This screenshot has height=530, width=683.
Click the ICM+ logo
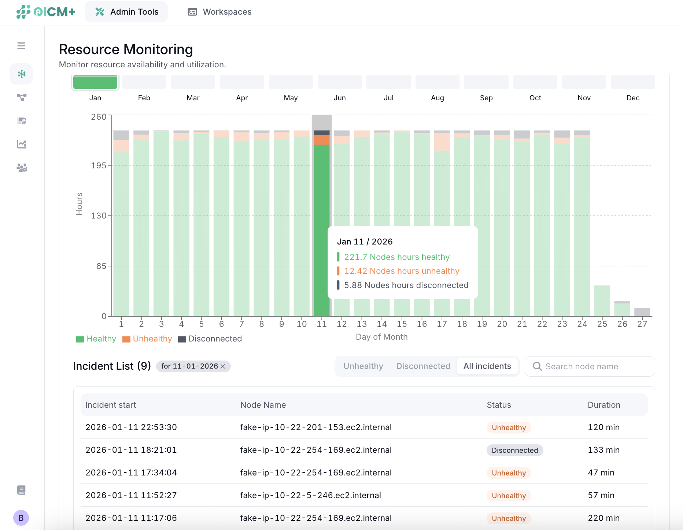[46, 12]
